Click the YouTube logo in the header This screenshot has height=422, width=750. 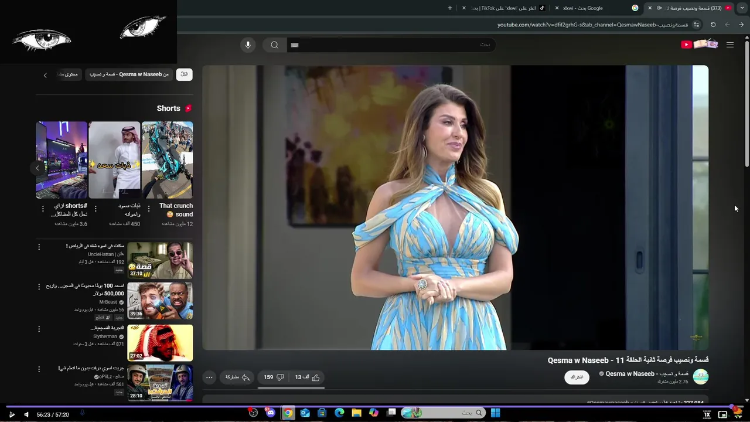(x=699, y=45)
